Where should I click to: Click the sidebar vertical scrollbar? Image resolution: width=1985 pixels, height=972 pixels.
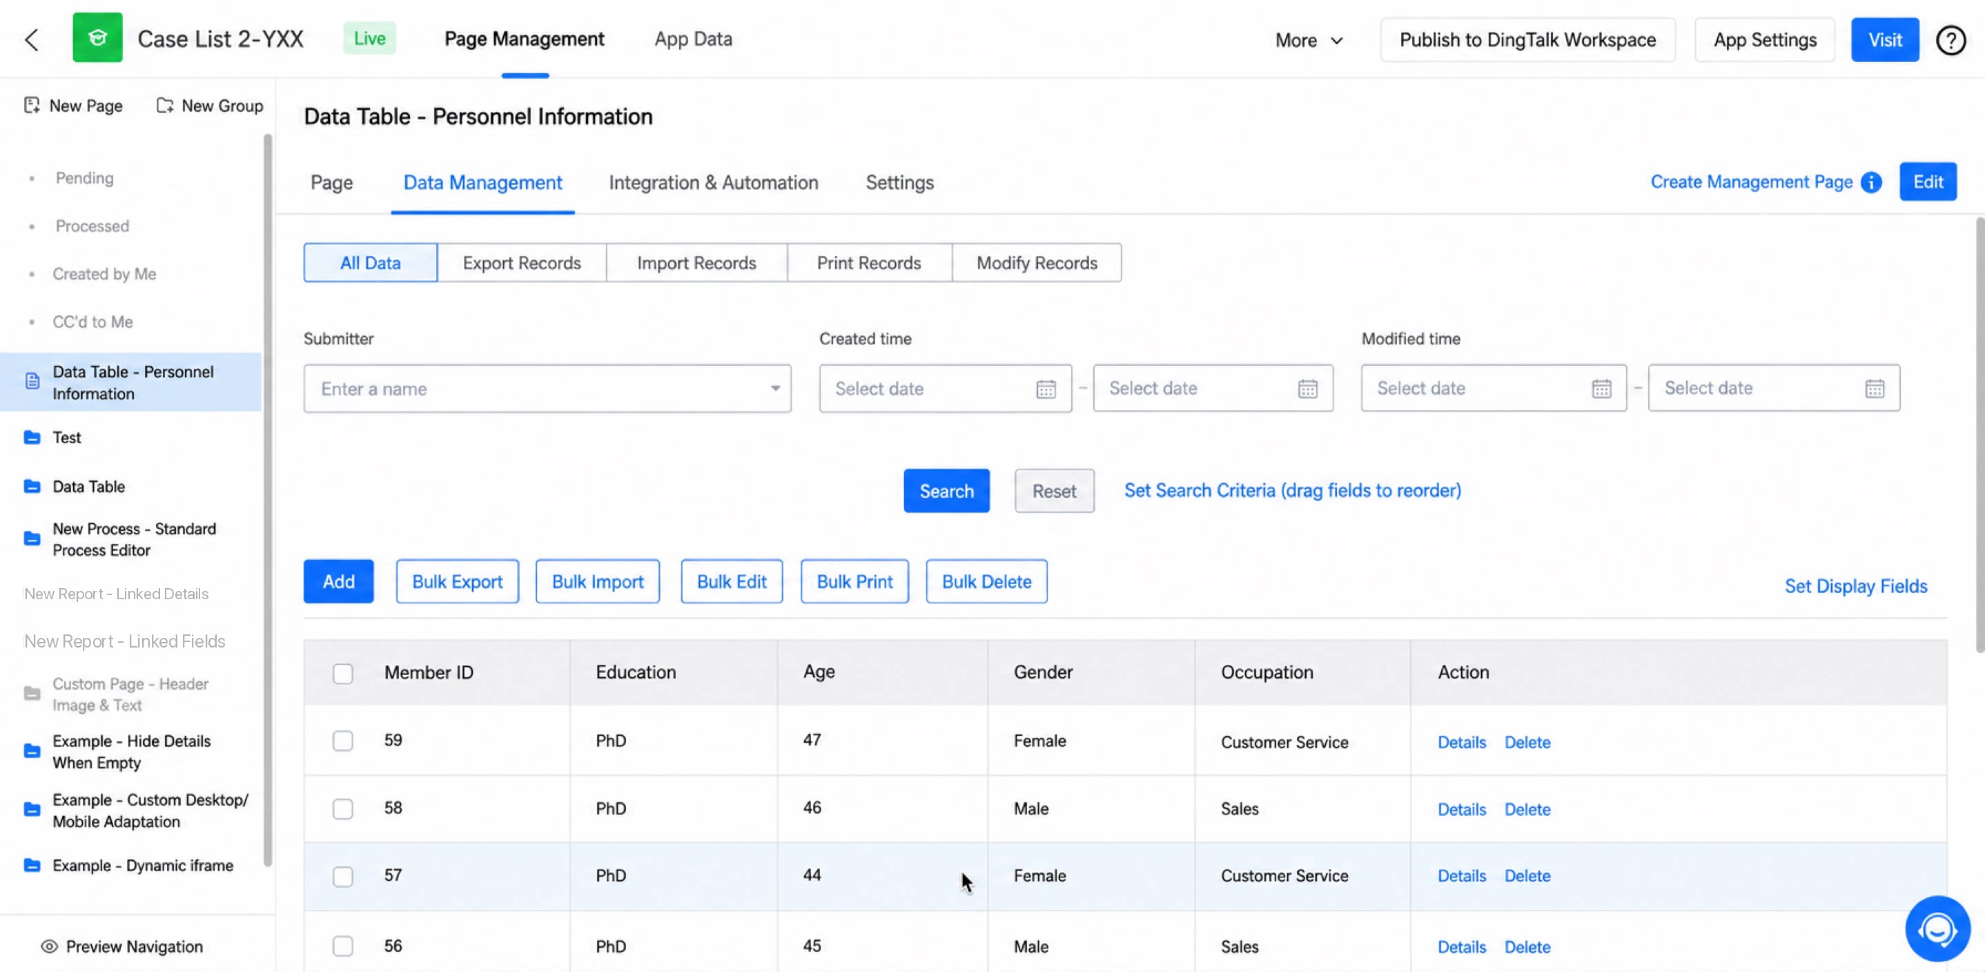pyautogui.click(x=268, y=501)
